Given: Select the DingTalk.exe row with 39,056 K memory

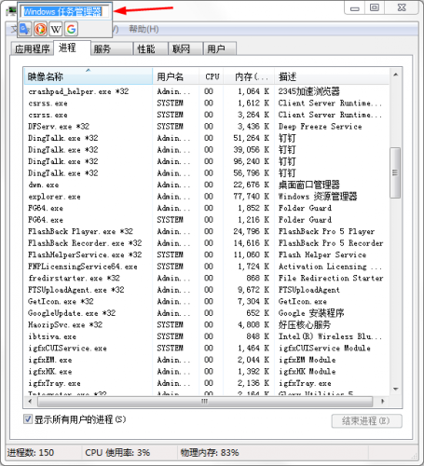Looking at the screenshot, I should [x=207, y=150].
